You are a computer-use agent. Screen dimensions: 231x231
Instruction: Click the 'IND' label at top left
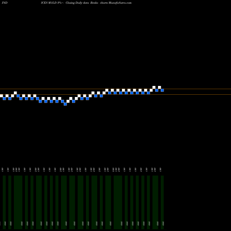point(5,3)
